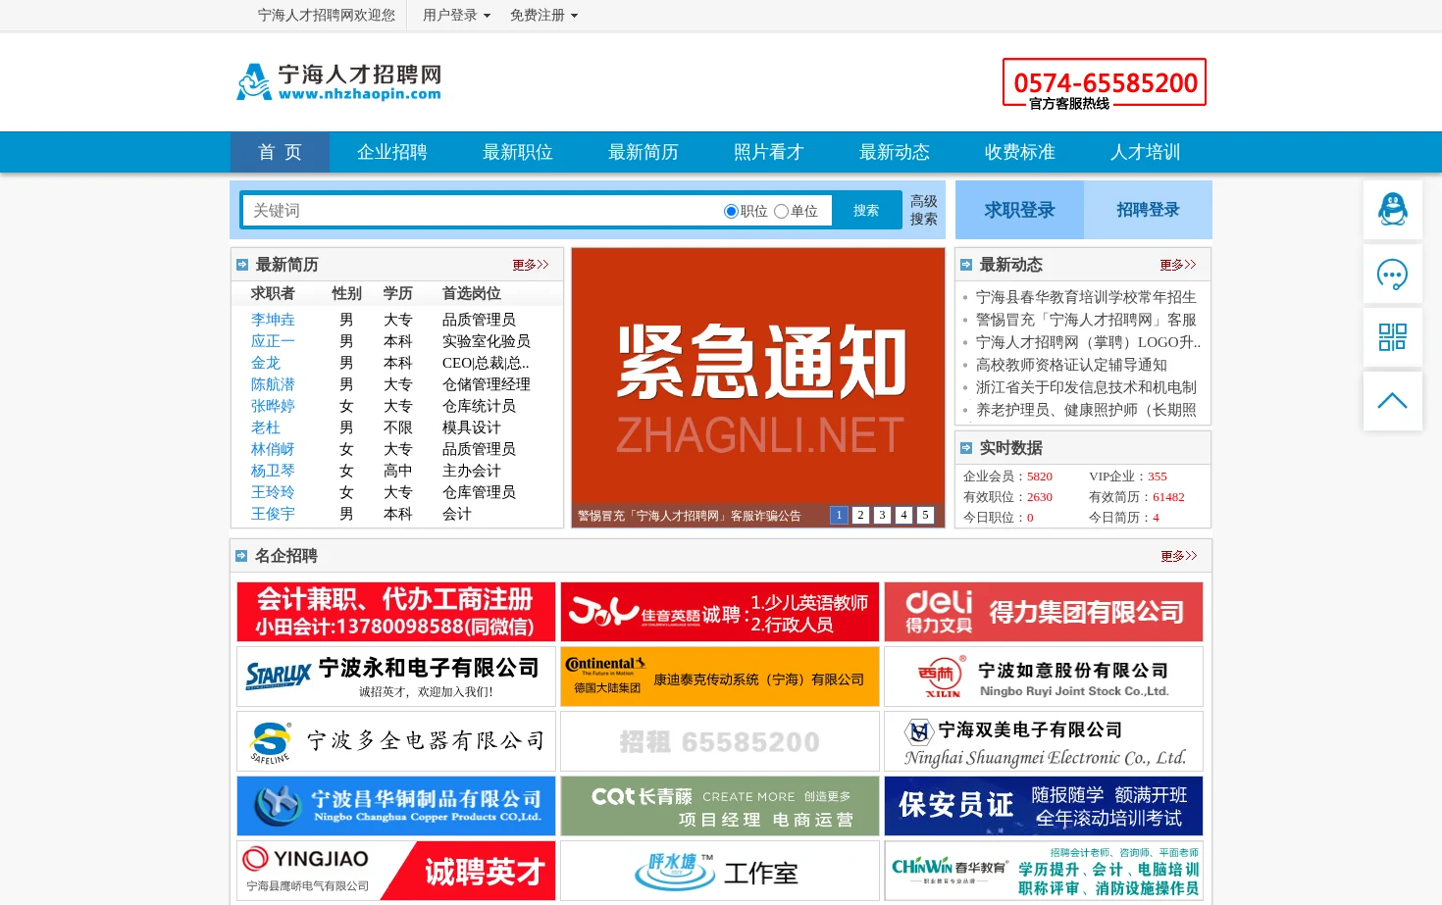Open the YINGJIAO 诚聘英才 banner
The height and width of the screenshot is (905, 1442).
(x=396, y=871)
